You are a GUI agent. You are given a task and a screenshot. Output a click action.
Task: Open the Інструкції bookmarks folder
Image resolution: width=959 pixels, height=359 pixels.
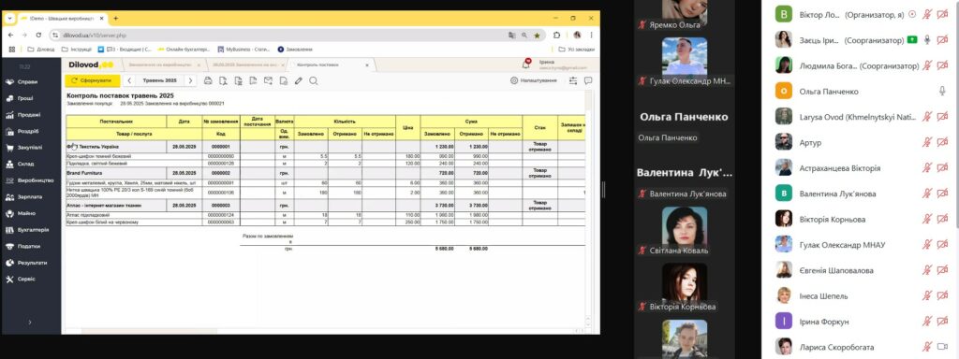pyautogui.click(x=77, y=50)
